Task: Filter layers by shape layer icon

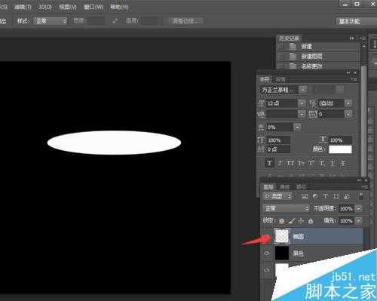Action: click(336, 196)
